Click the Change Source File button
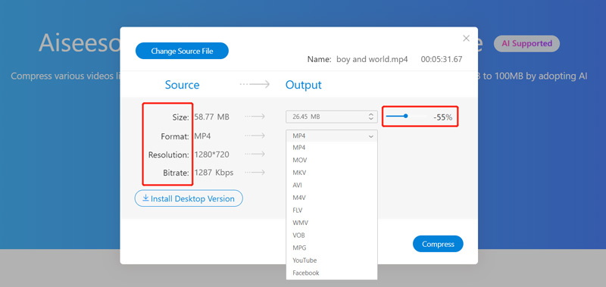606x287 pixels. [x=182, y=51]
